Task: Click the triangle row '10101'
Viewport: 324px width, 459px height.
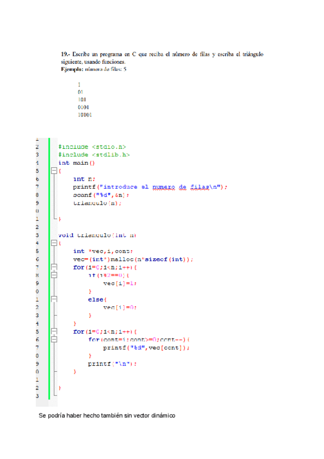Action: (85, 115)
